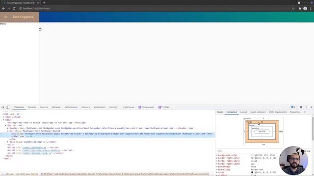Expand the head element node
Screen dimensions: 314x176
[x=3, y=117]
